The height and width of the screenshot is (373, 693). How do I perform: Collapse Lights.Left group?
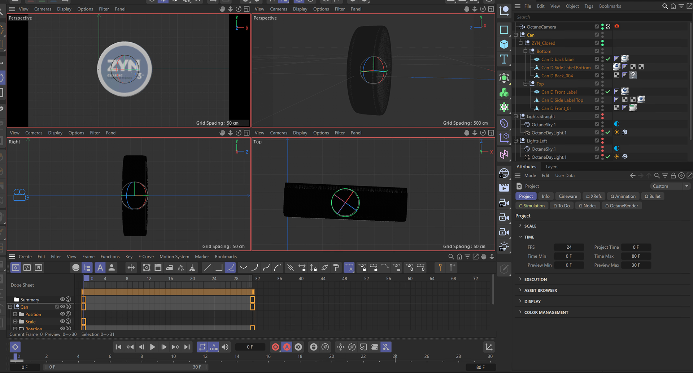(516, 141)
